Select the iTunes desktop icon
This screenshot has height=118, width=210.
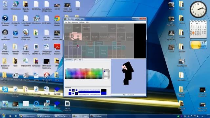click(15, 34)
